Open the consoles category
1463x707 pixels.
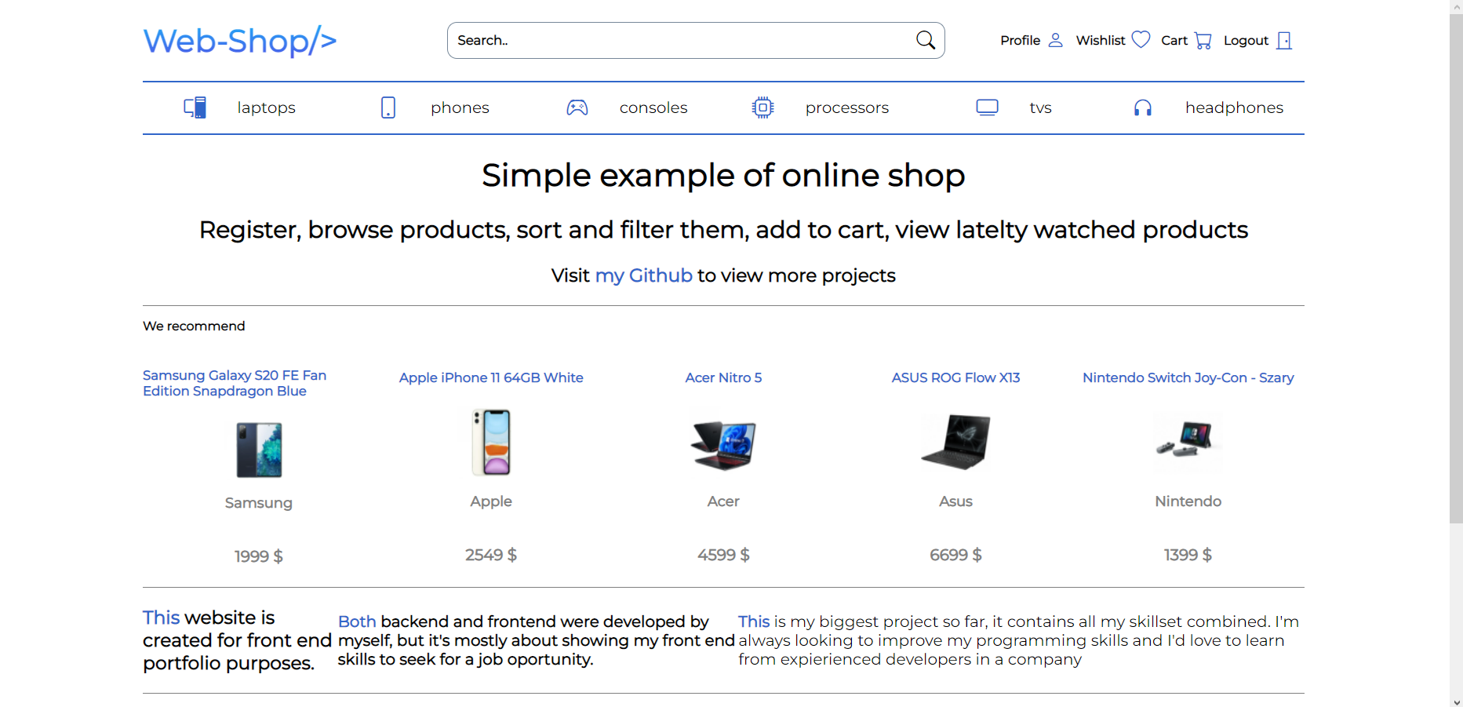tap(653, 108)
